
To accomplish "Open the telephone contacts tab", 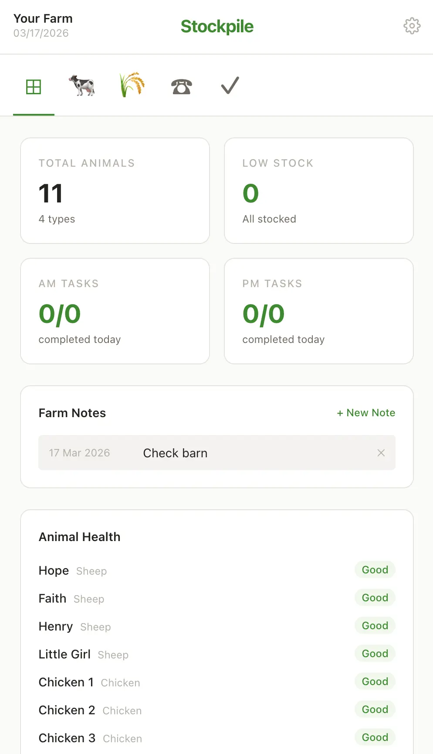I will [x=181, y=86].
